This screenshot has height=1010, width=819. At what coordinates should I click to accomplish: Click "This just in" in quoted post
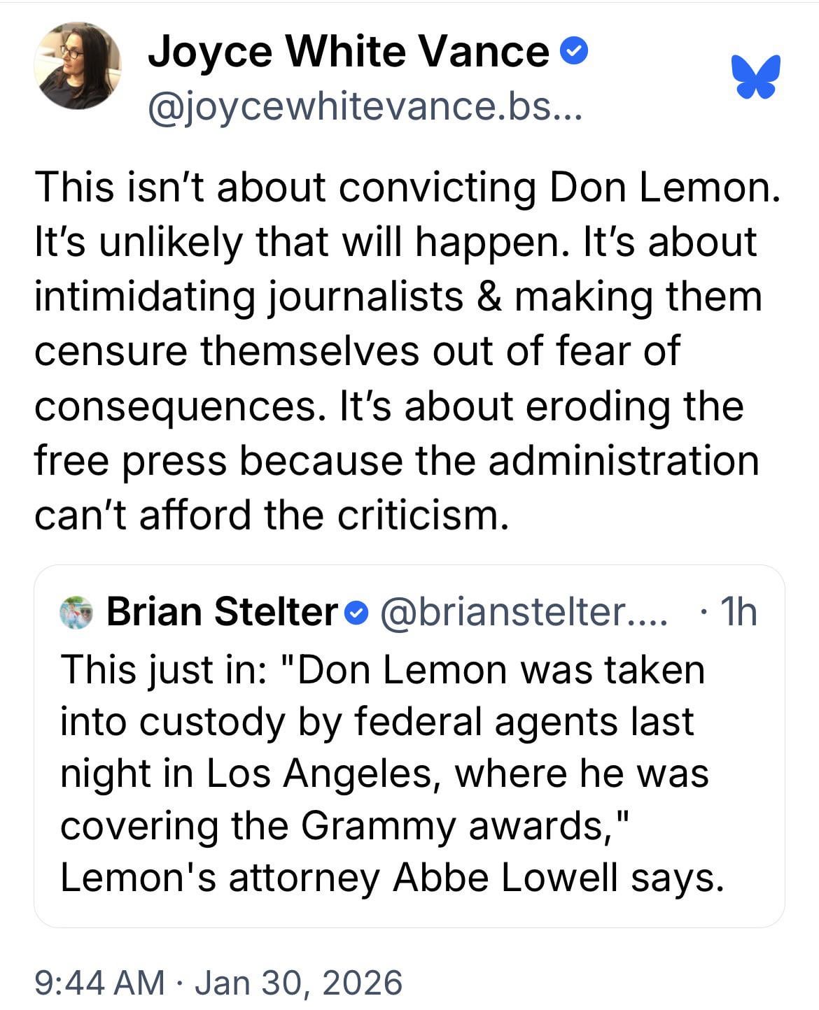pyautogui.click(x=162, y=669)
